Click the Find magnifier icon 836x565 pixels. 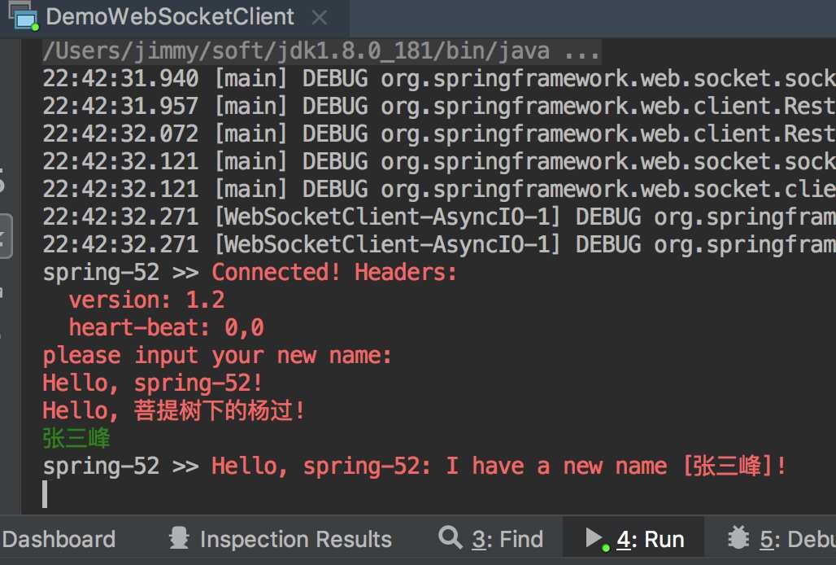tap(450, 537)
